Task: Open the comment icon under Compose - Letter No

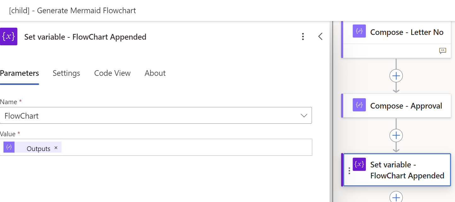Action: (443, 51)
